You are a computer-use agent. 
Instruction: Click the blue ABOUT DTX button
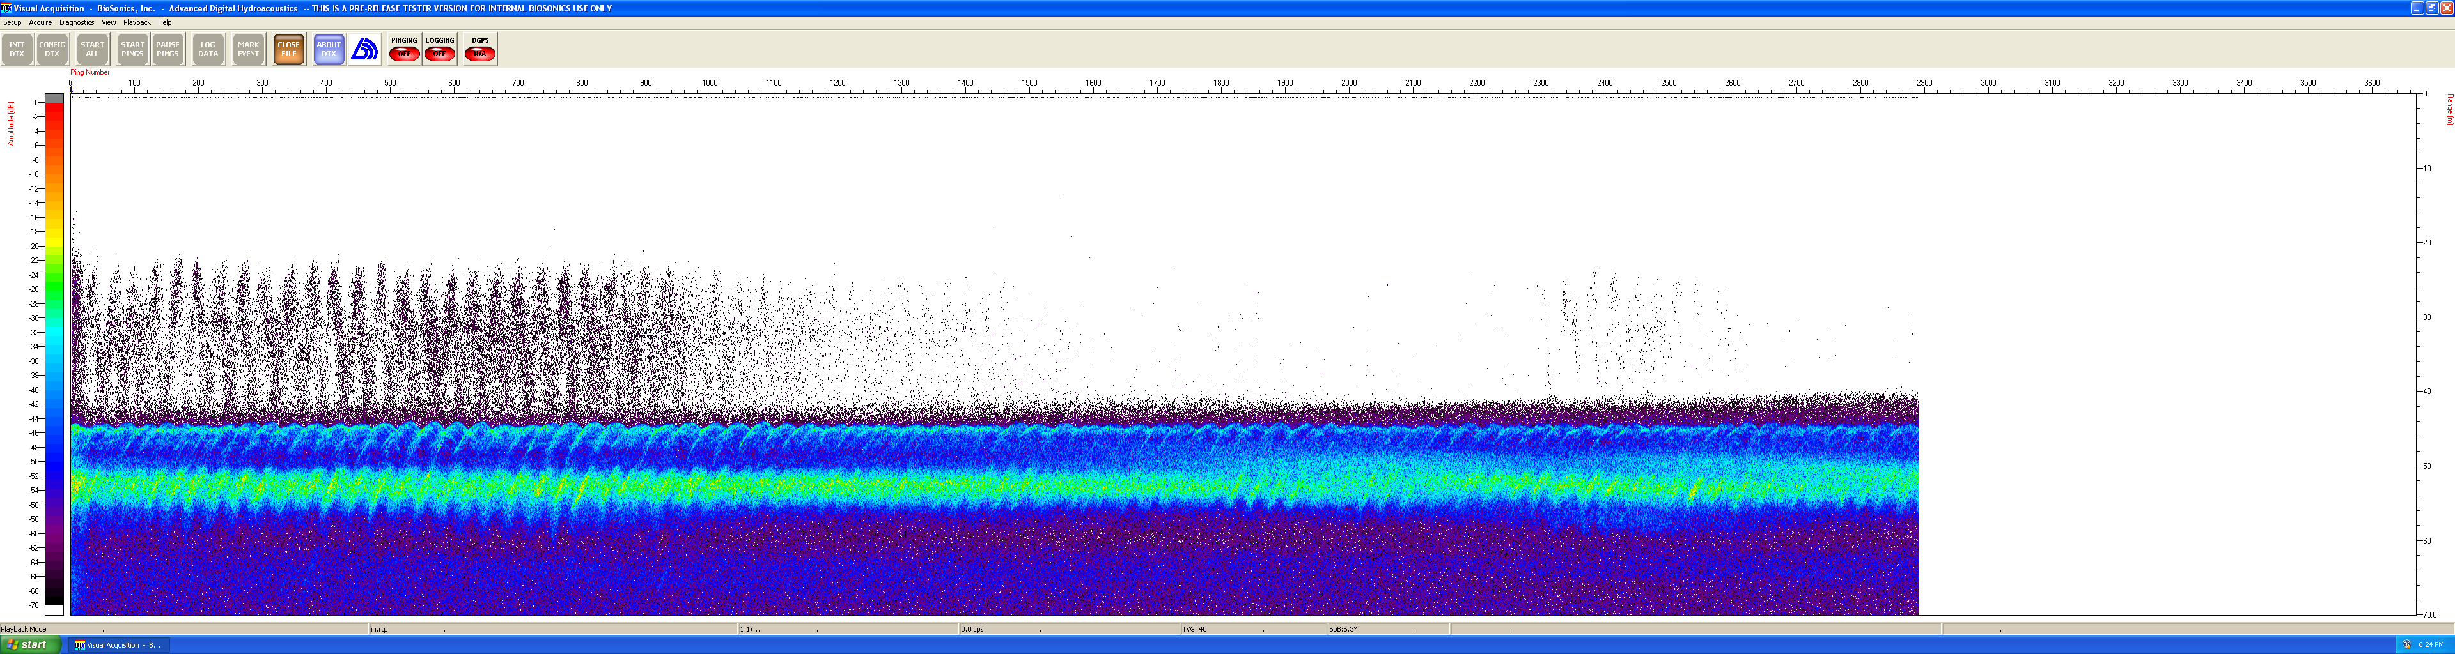point(329,50)
